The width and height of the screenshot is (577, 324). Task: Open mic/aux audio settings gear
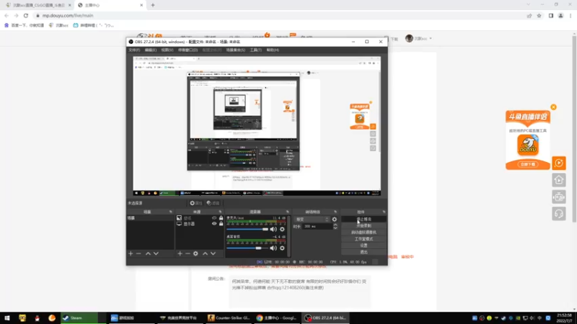click(282, 229)
